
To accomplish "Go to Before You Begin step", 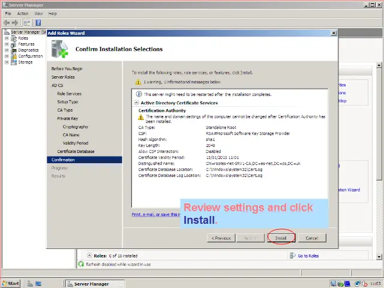I will [x=67, y=69].
